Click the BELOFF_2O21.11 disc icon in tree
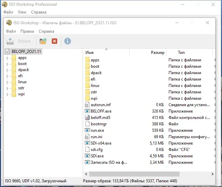 click(7, 52)
